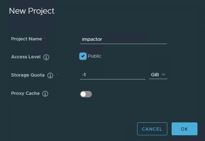Show the Proxy Cache info icon details

tap(45, 94)
